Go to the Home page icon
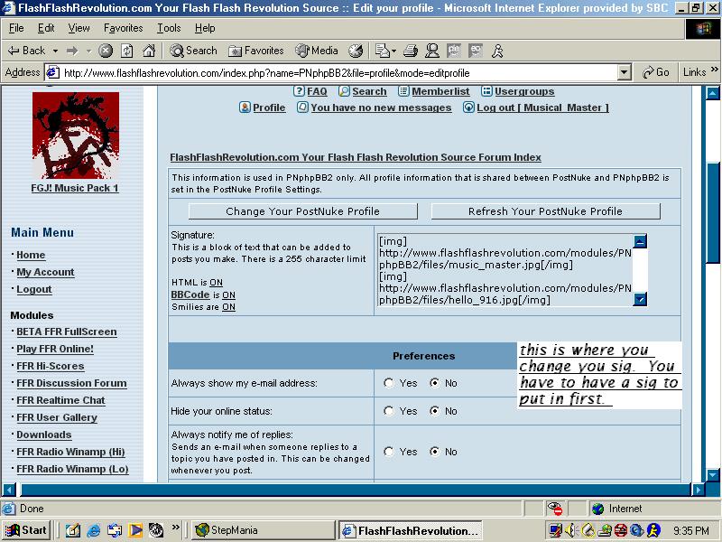Viewport: 722px width, 542px height. tap(149, 51)
